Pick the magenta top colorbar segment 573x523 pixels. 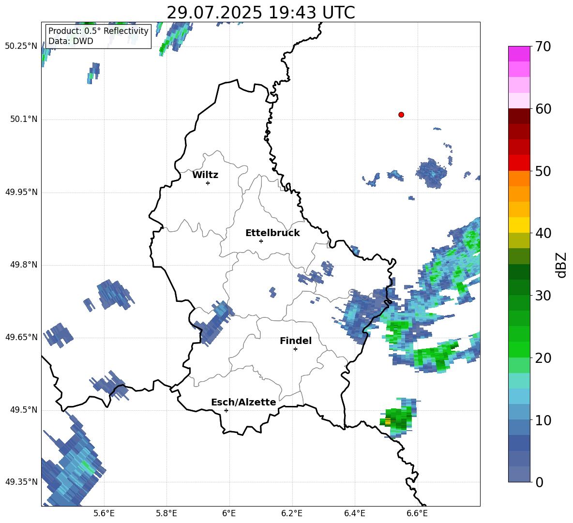pyautogui.click(x=519, y=54)
